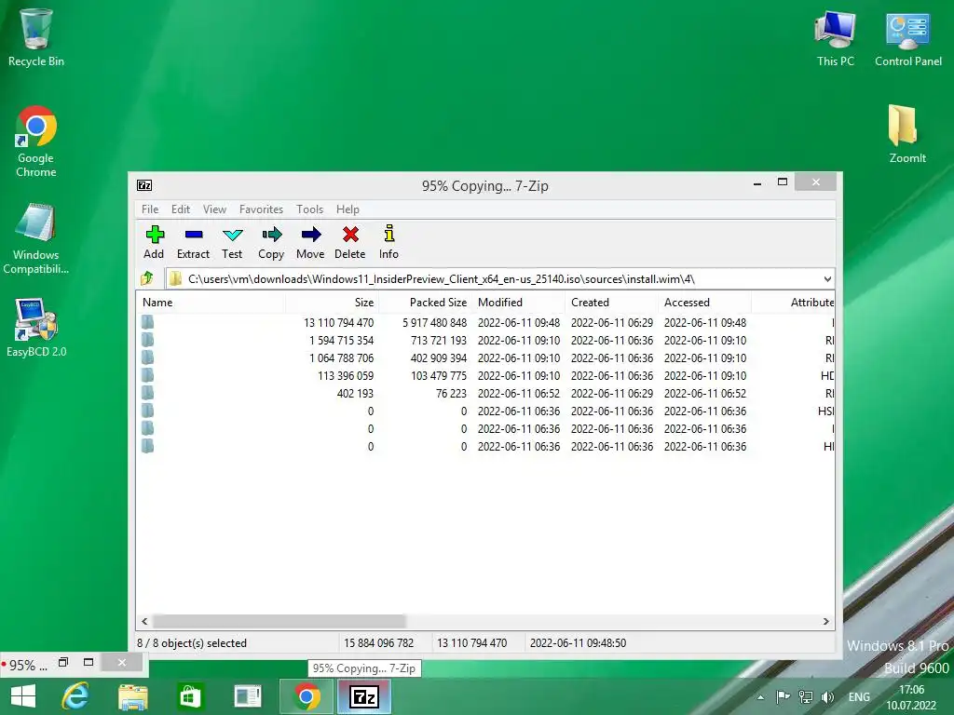Select ZoomIt desktop folder
This screenshot has height=715, width=954.
[907, 134]
